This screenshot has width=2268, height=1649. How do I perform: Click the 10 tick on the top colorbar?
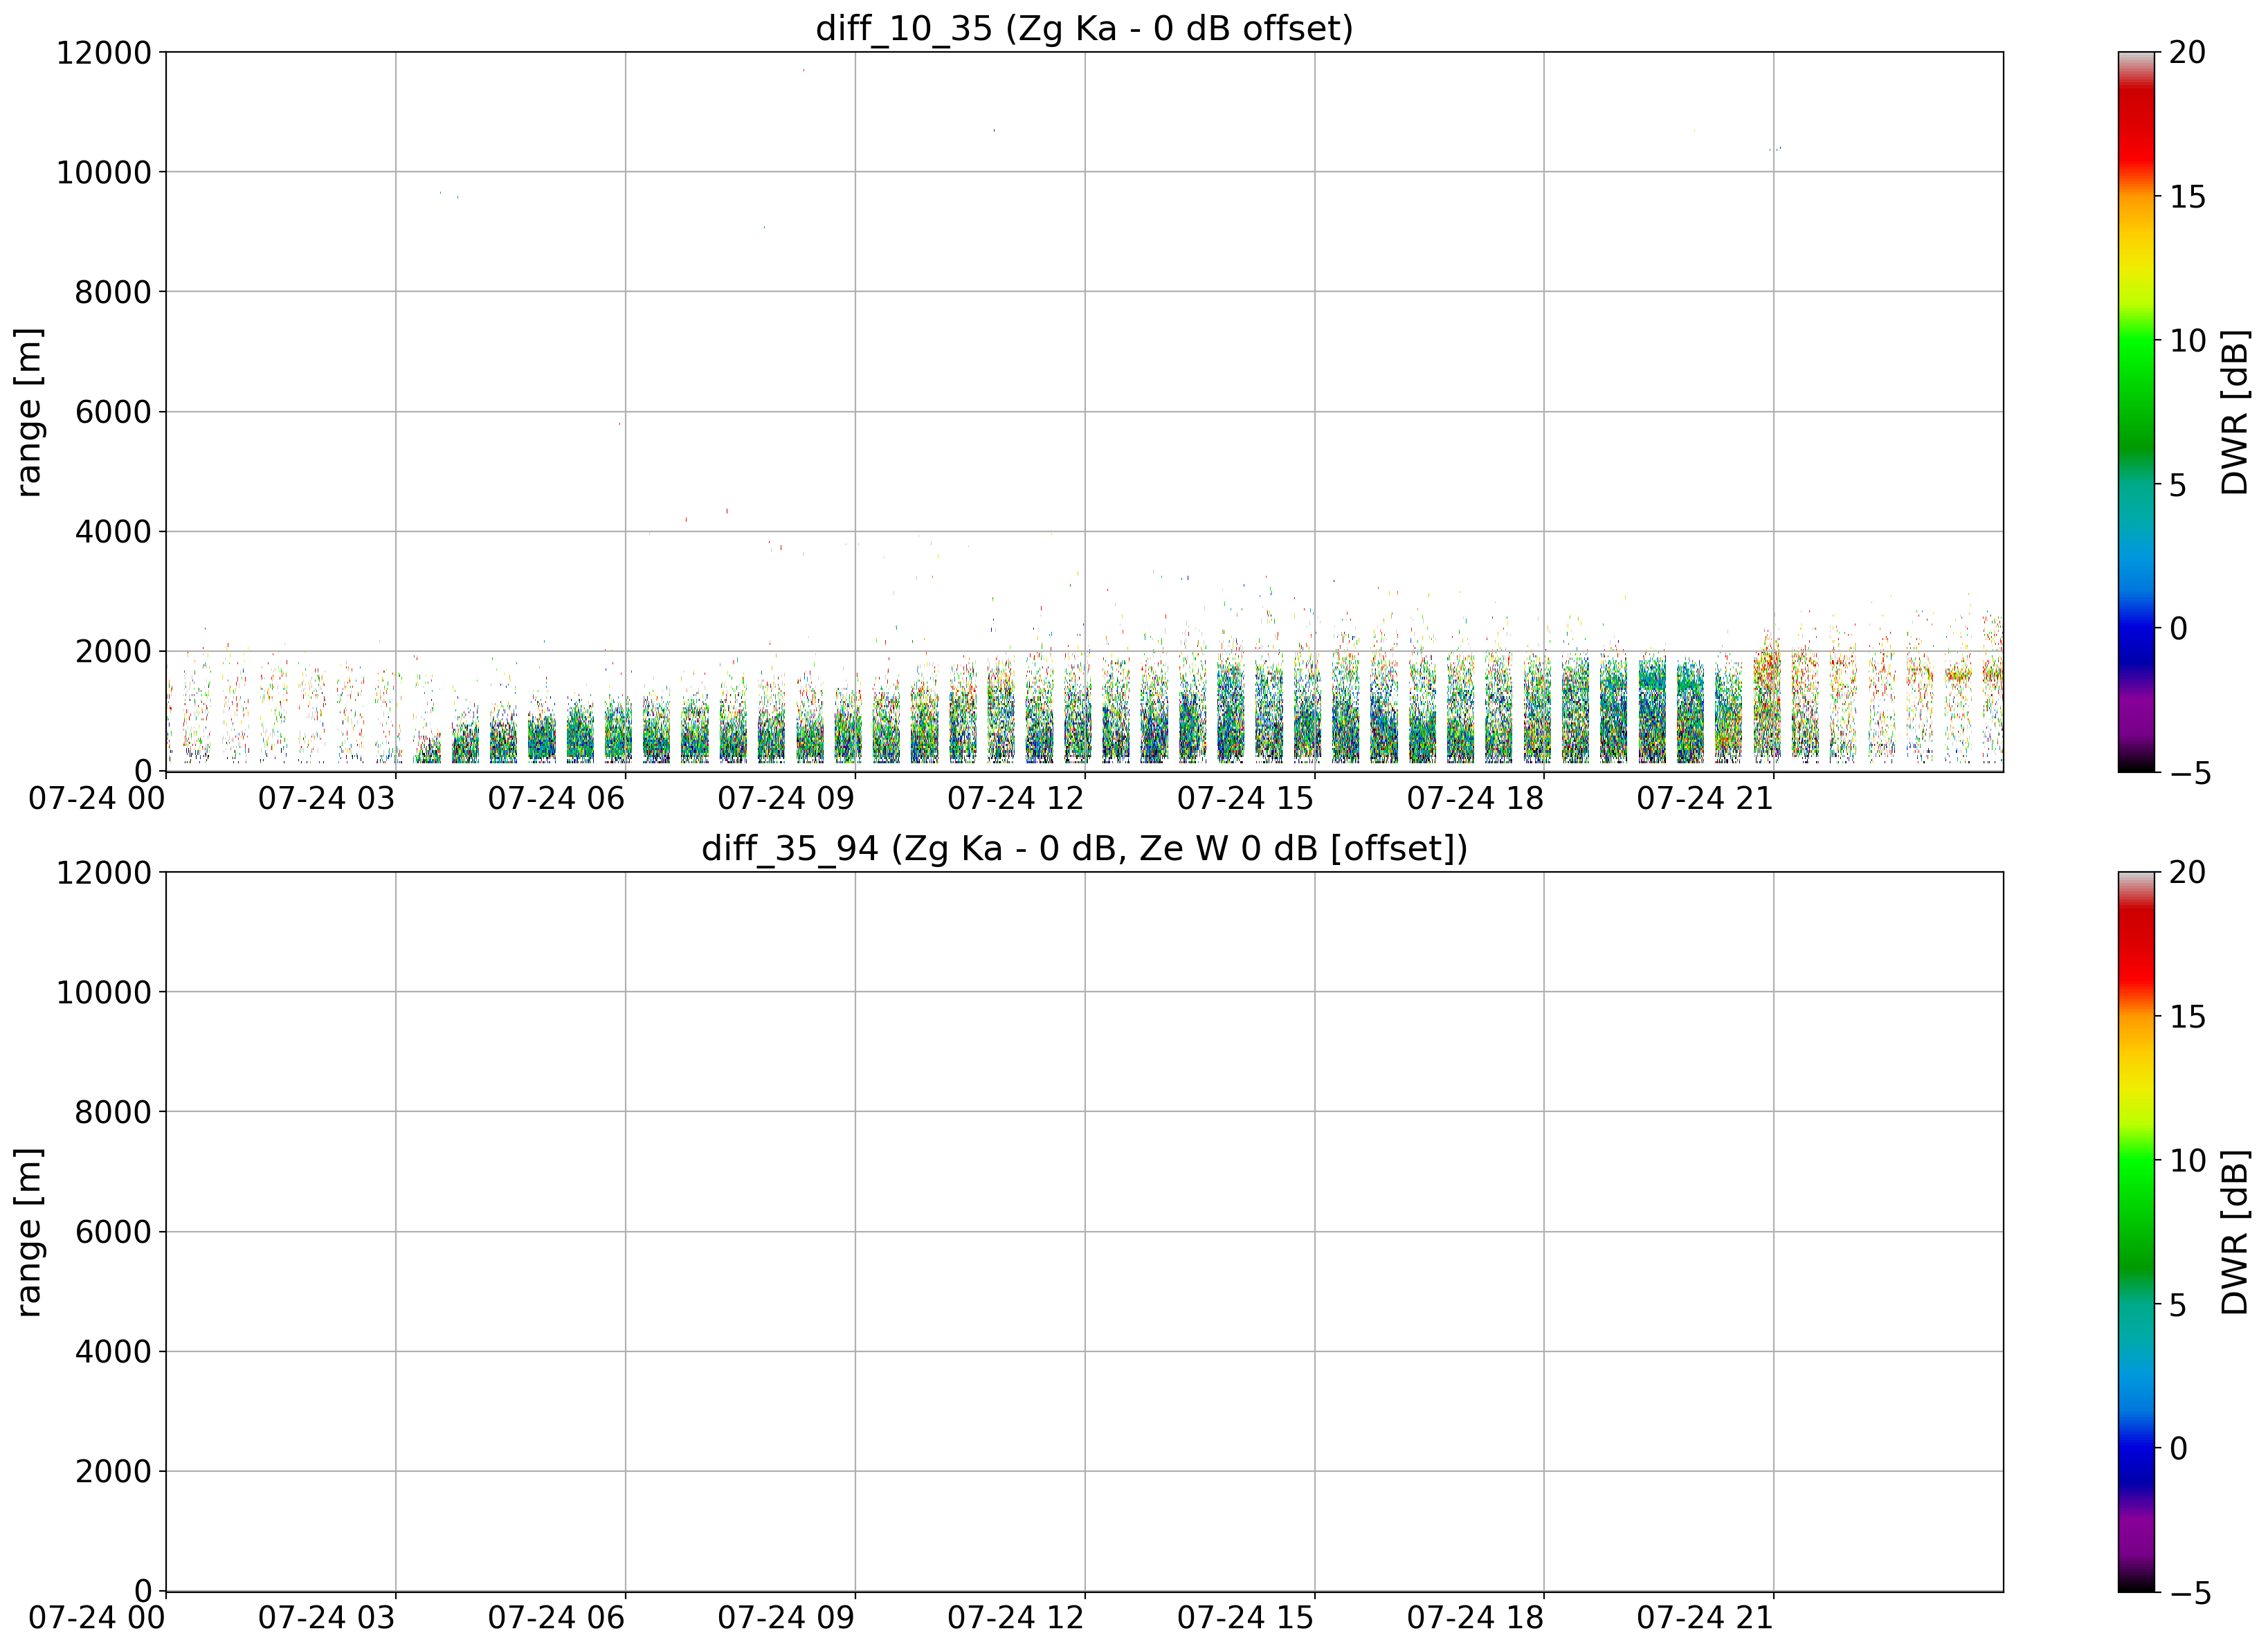pyautogui.click(x=2187, y=341)
